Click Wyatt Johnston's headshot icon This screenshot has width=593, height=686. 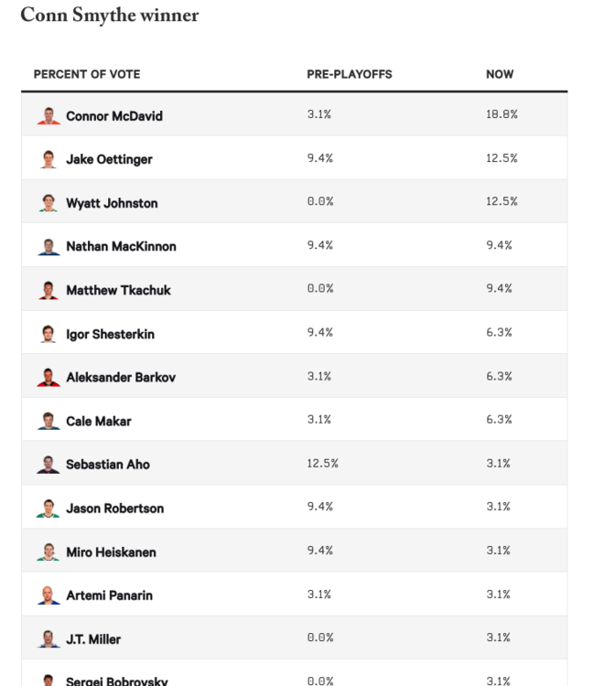(x=49, y=203)
